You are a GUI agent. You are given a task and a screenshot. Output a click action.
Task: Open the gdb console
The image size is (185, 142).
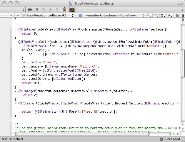click(x=72, y=10)
